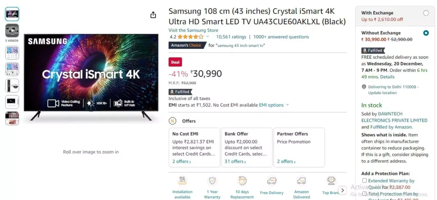Screen dimensions: 437x200
Task: Check Extended Warranty by Quess checkbox
Action: click(x=364, y=180)
